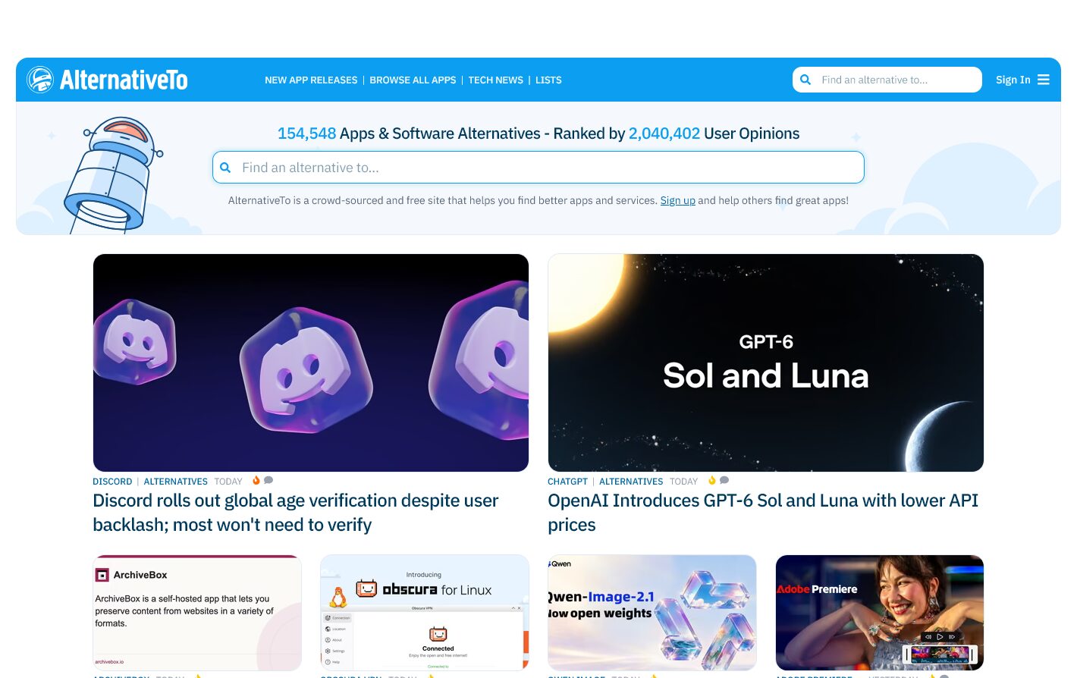Viewport: 1077px width, 678px height.
Task: Open the Discord article thumbnail
Action: pyautogui.click(x=311, y=363)
